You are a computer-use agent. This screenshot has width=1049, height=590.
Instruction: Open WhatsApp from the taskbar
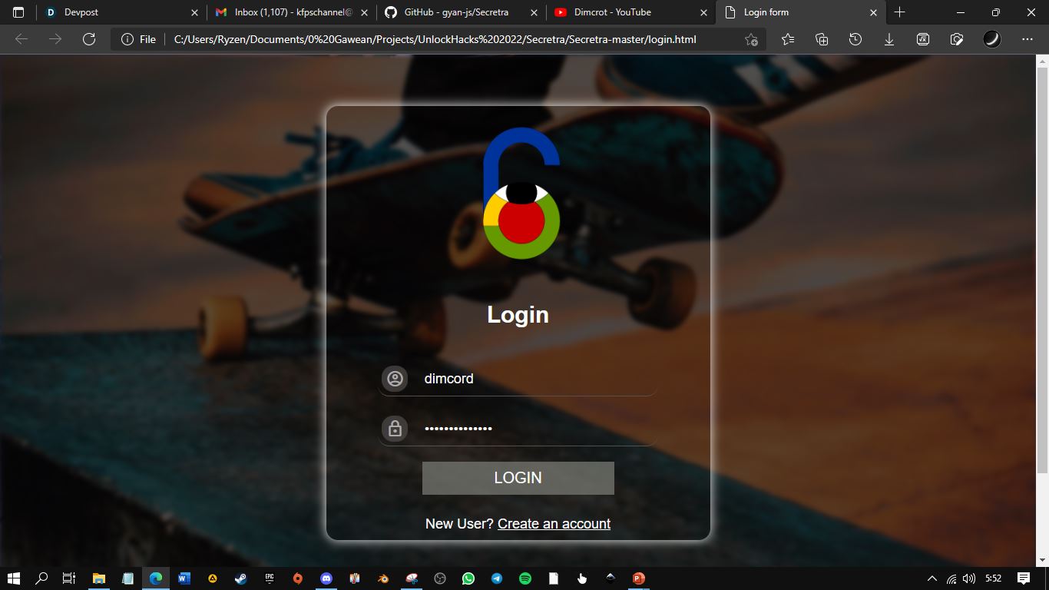pos(468,578)
